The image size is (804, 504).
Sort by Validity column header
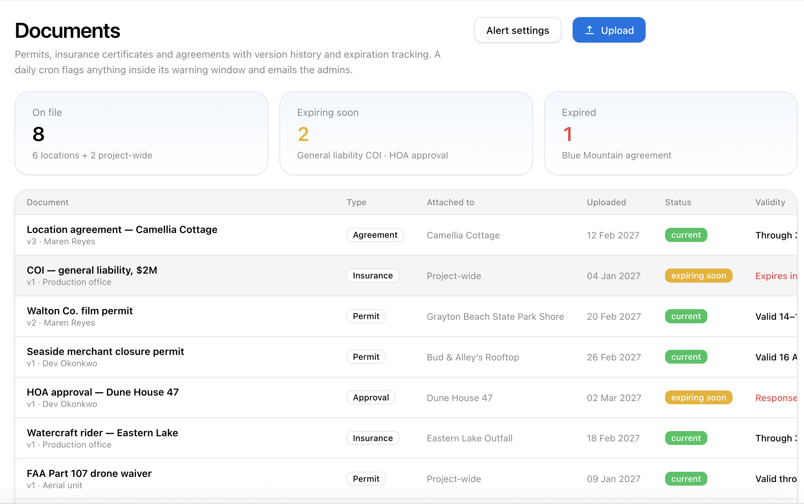point(770,202)
